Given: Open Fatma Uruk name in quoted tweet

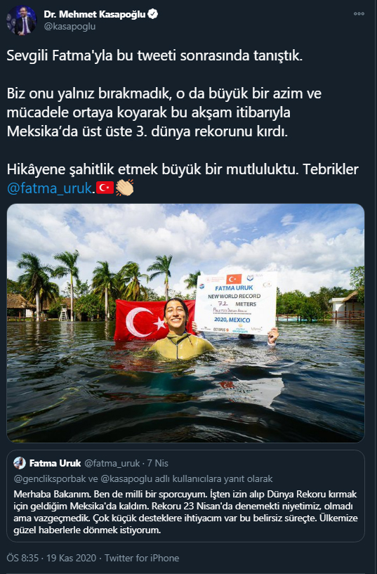Looking at the screenshot, I should pos(55,463).
